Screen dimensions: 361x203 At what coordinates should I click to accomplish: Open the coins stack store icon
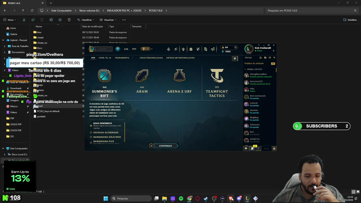tap(213, 49)
